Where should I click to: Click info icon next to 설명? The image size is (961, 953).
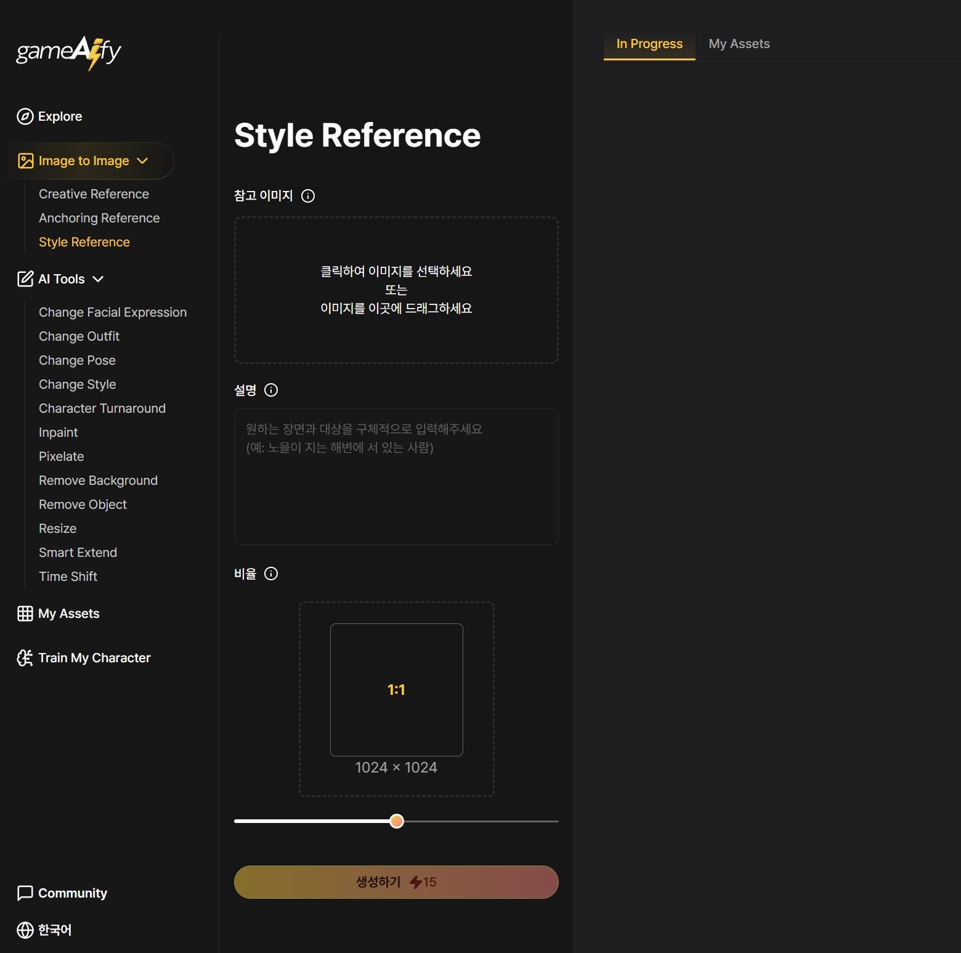(271, 390)
